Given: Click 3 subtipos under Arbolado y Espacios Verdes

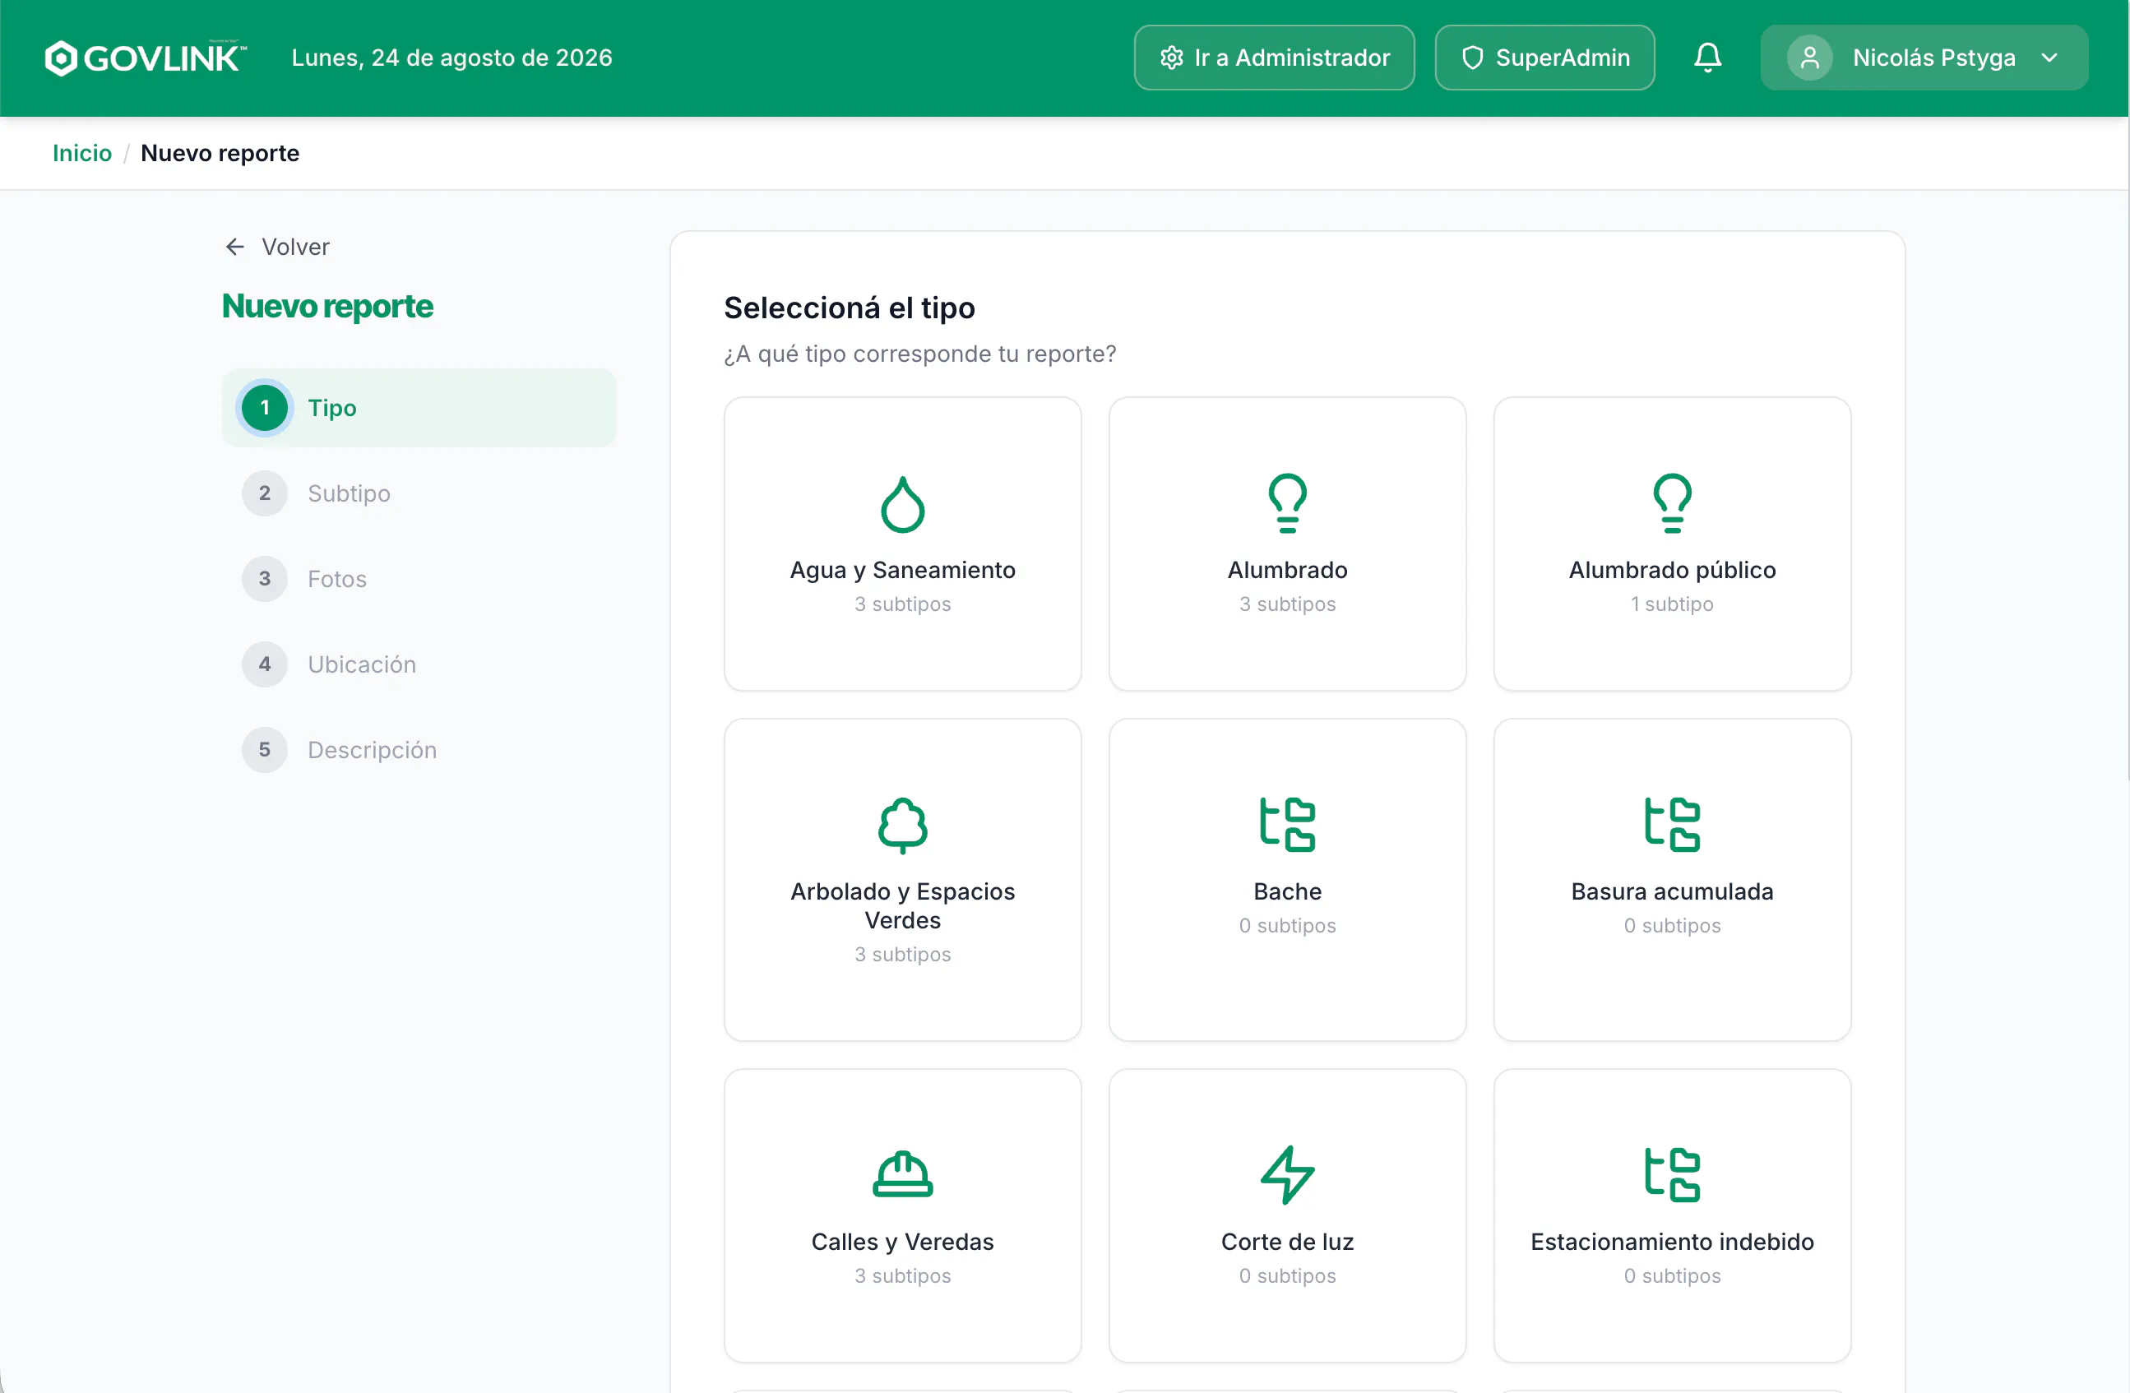Looking at the screenshot, I should (902, 955).
